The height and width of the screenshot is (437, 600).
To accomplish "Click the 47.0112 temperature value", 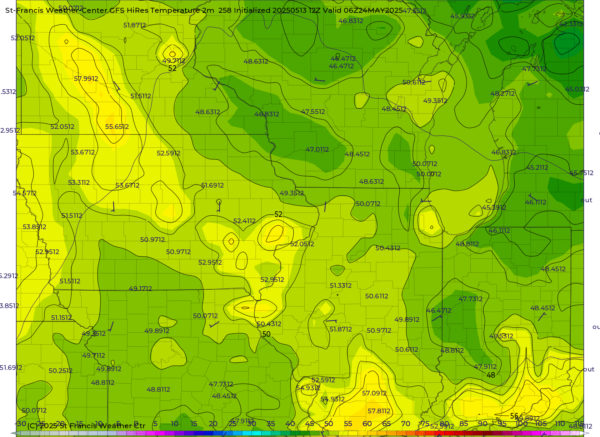I will point(317,150).
